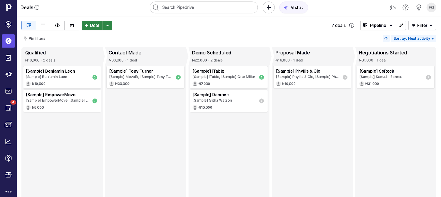Expand the Deal button dropdown arrow
This screenshot has height=197, width=441.
click(107, 26)
